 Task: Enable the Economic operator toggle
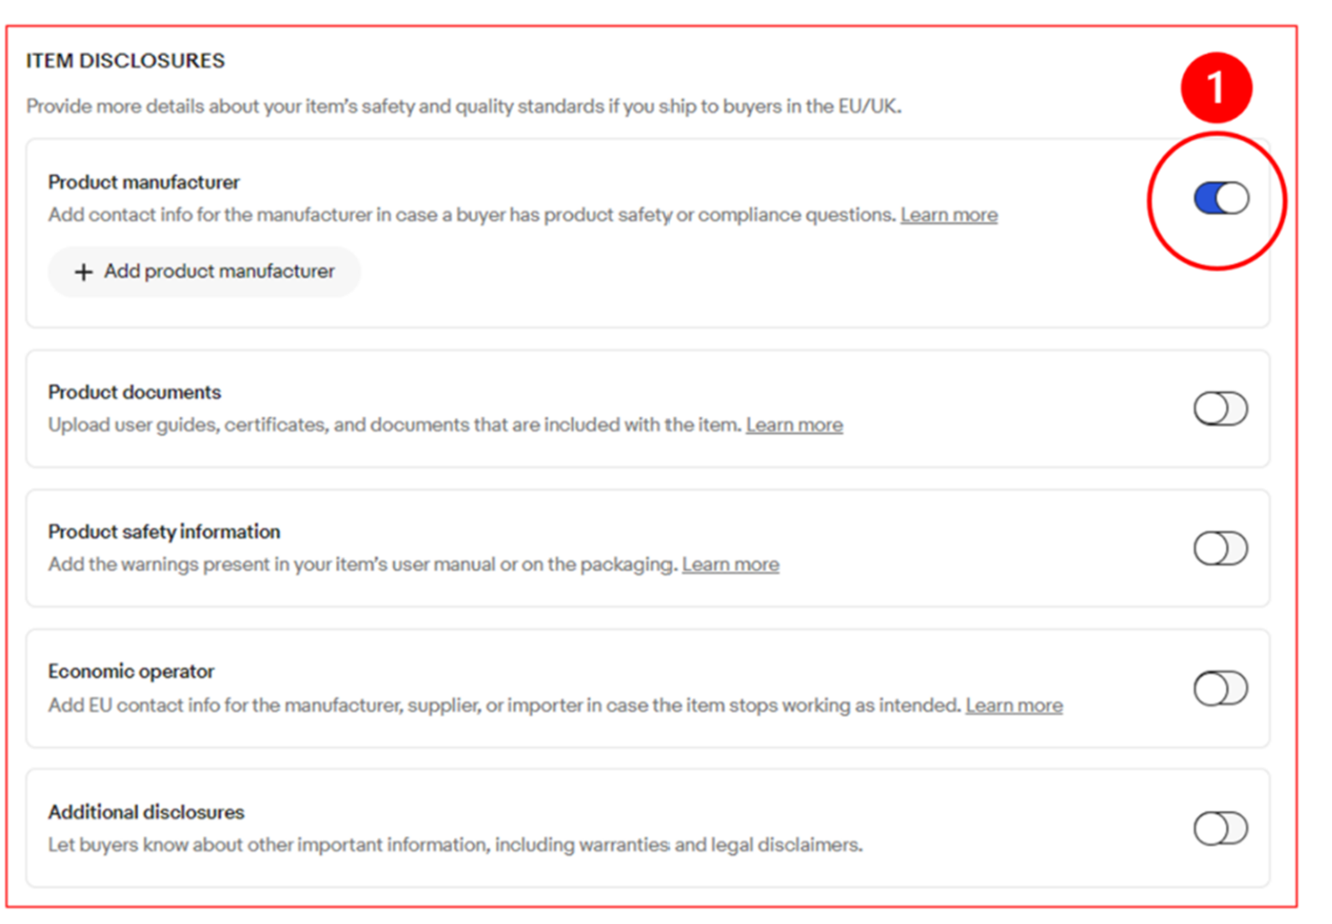pos(1220,688)
